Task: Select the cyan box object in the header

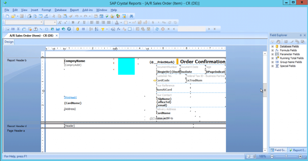Action: click(126, 66)
